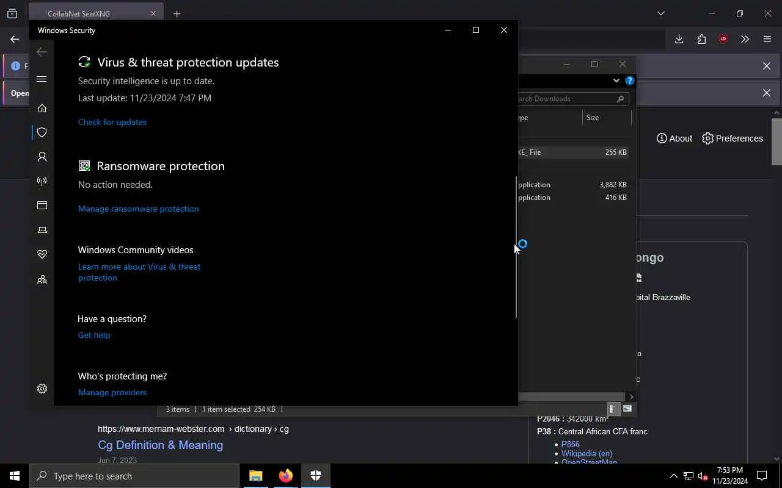
Task: Click Check for updates link
Action: (112, 122)
